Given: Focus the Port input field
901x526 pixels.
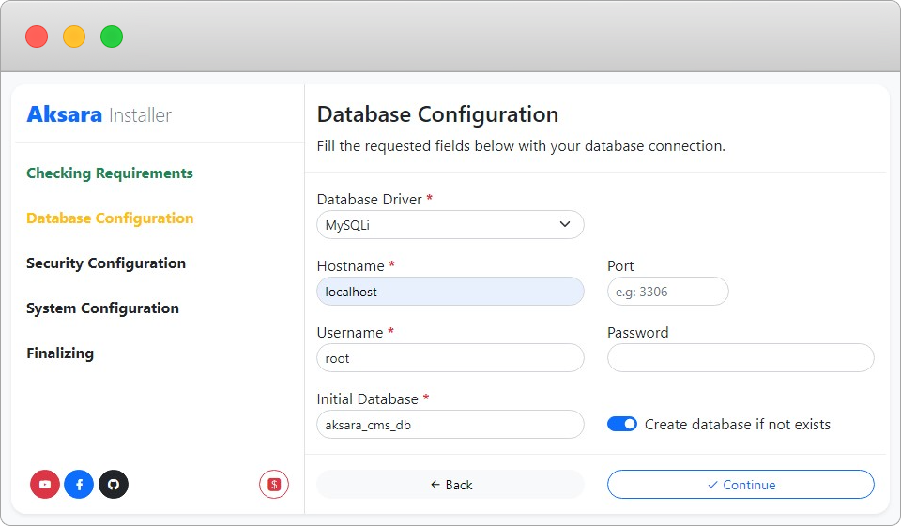Looking at the screenshot, I should (x=667, y=292).
